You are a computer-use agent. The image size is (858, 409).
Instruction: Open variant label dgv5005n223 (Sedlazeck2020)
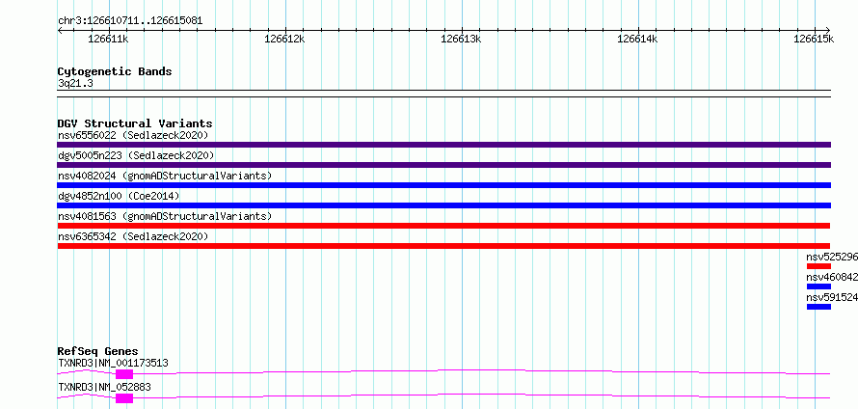click(136, 155)
